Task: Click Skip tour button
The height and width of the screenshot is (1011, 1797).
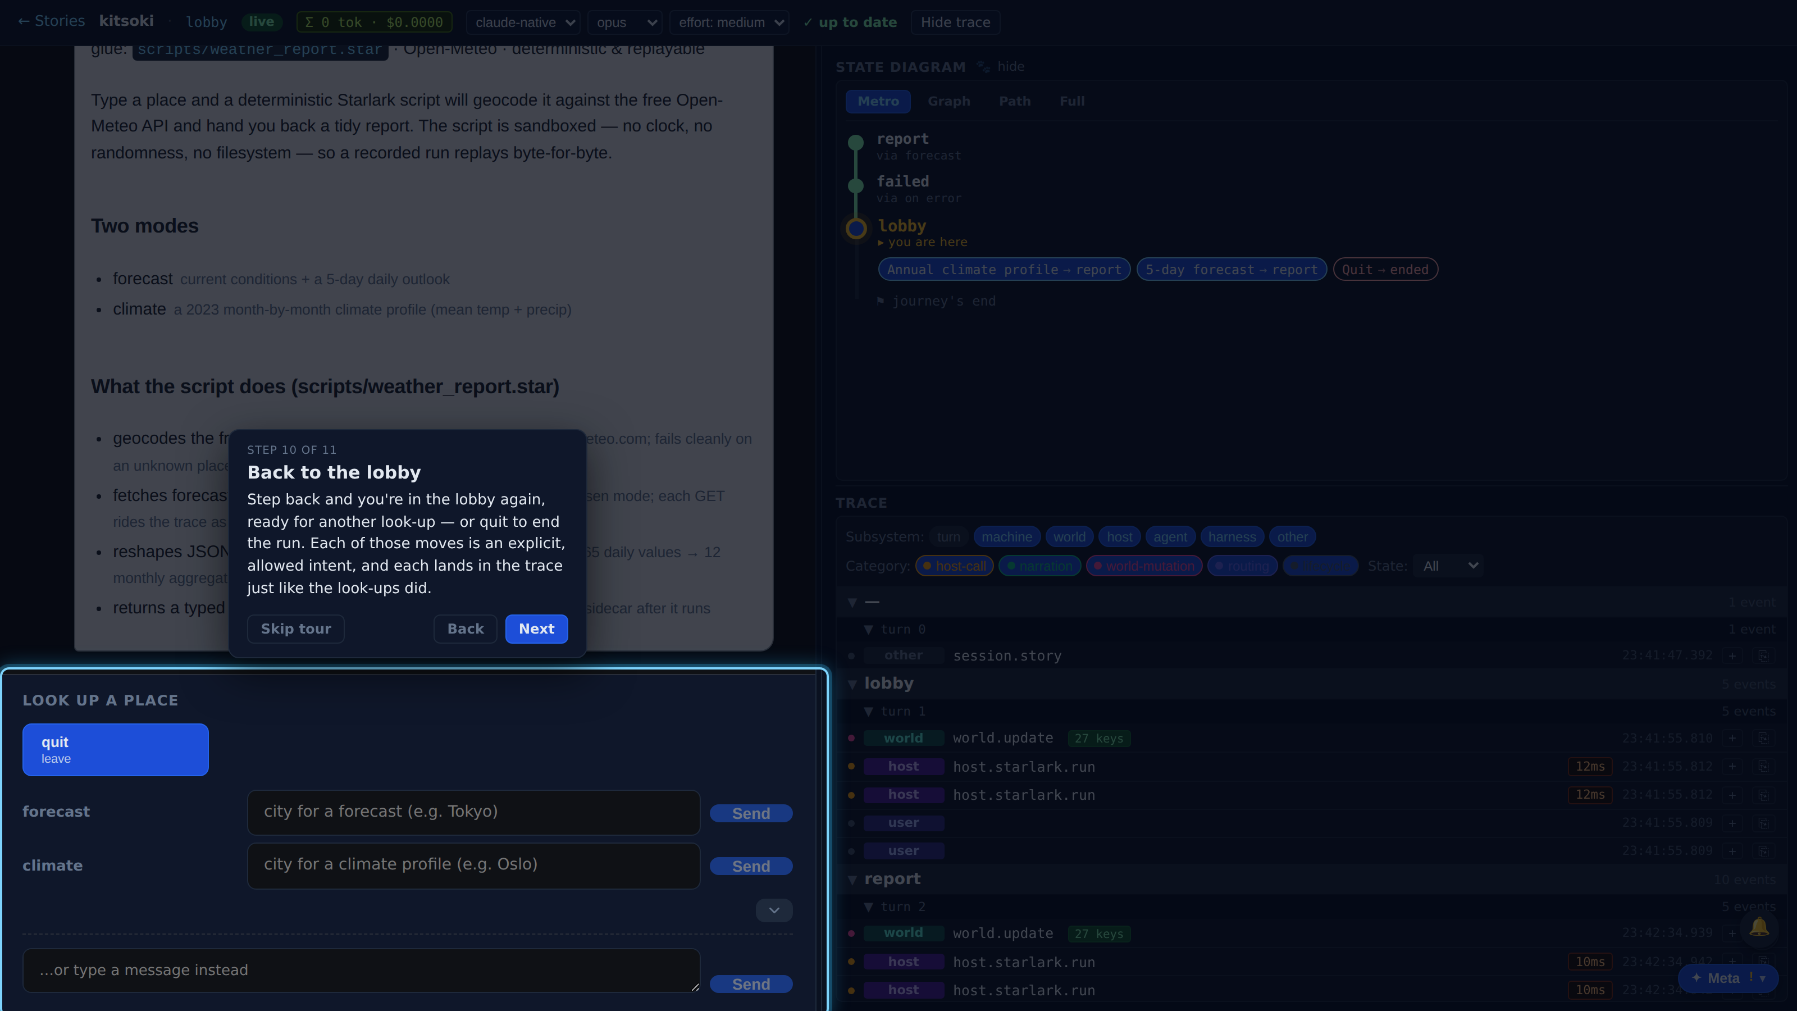Action: [296, 629]
